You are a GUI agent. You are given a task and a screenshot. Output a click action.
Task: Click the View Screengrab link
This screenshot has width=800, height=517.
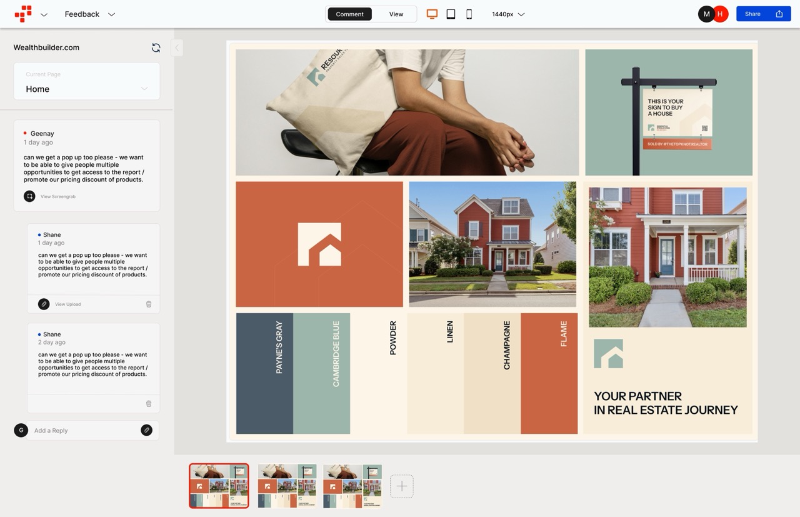(58, 196)
